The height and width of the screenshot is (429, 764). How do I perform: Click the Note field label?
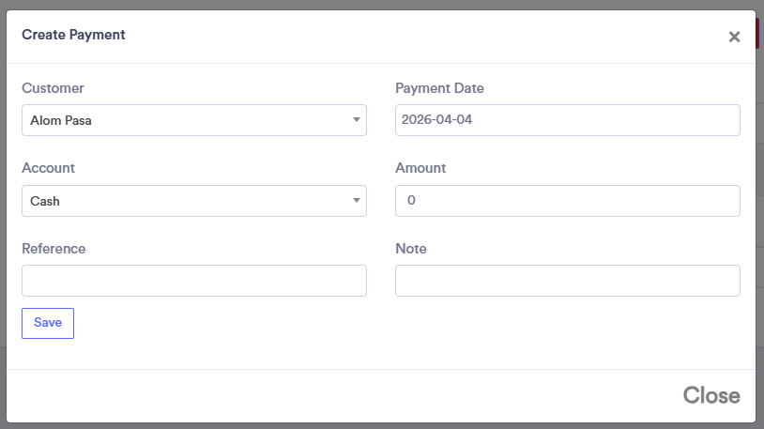tap(411, 249)
